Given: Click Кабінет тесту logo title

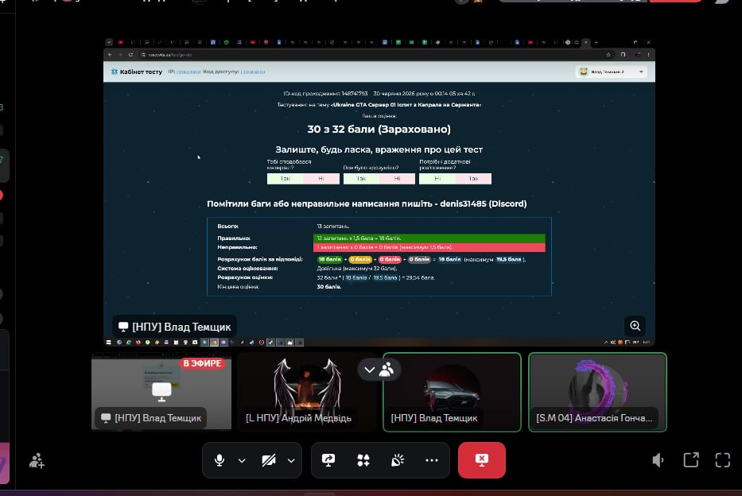Looking at the screenshot, I should 137,72.
